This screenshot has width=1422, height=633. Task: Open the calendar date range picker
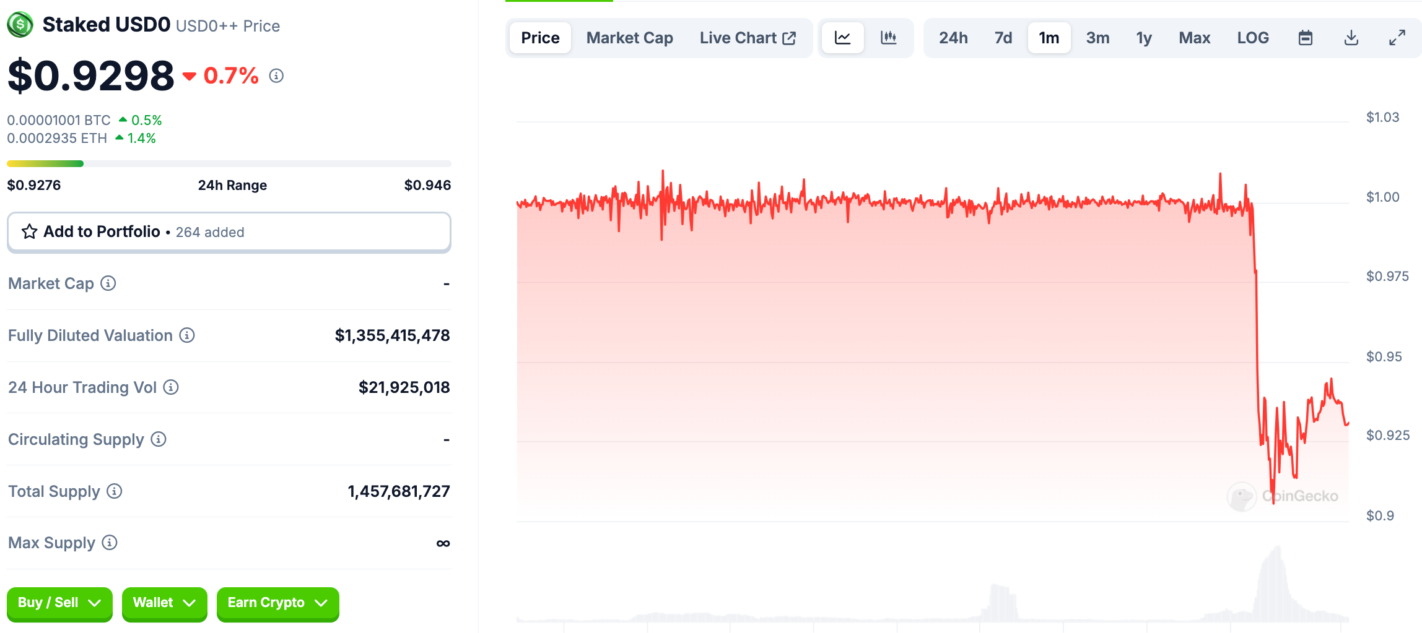tap(1306, 38)
